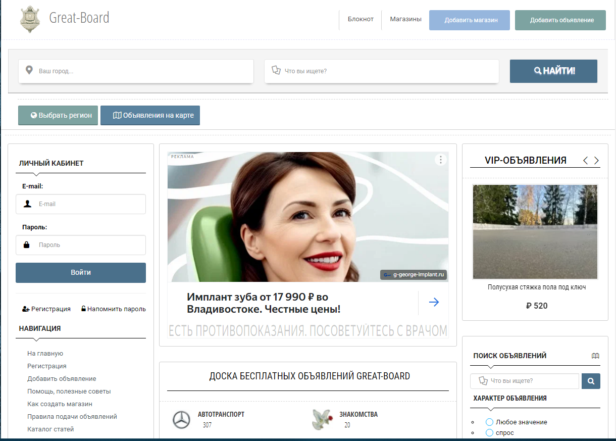The image size is (616, 441).
Task: Focus the E-mail login field
Action: point(81,204)
